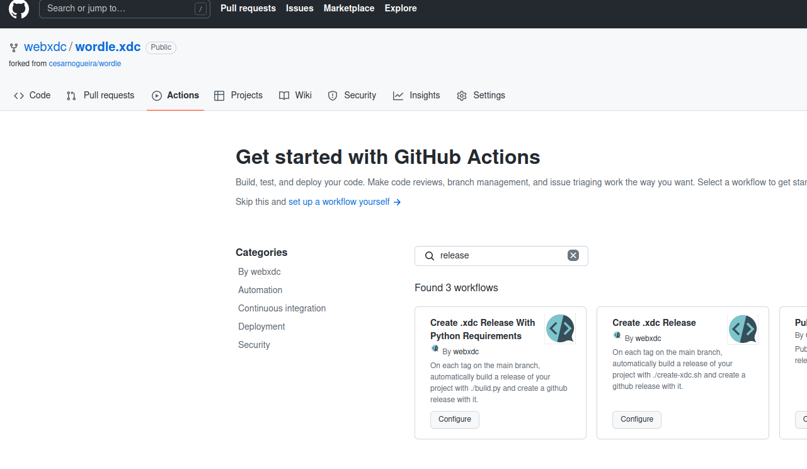Select Security in Categories list
Viewport: 807px width, 469px height.
254,345
